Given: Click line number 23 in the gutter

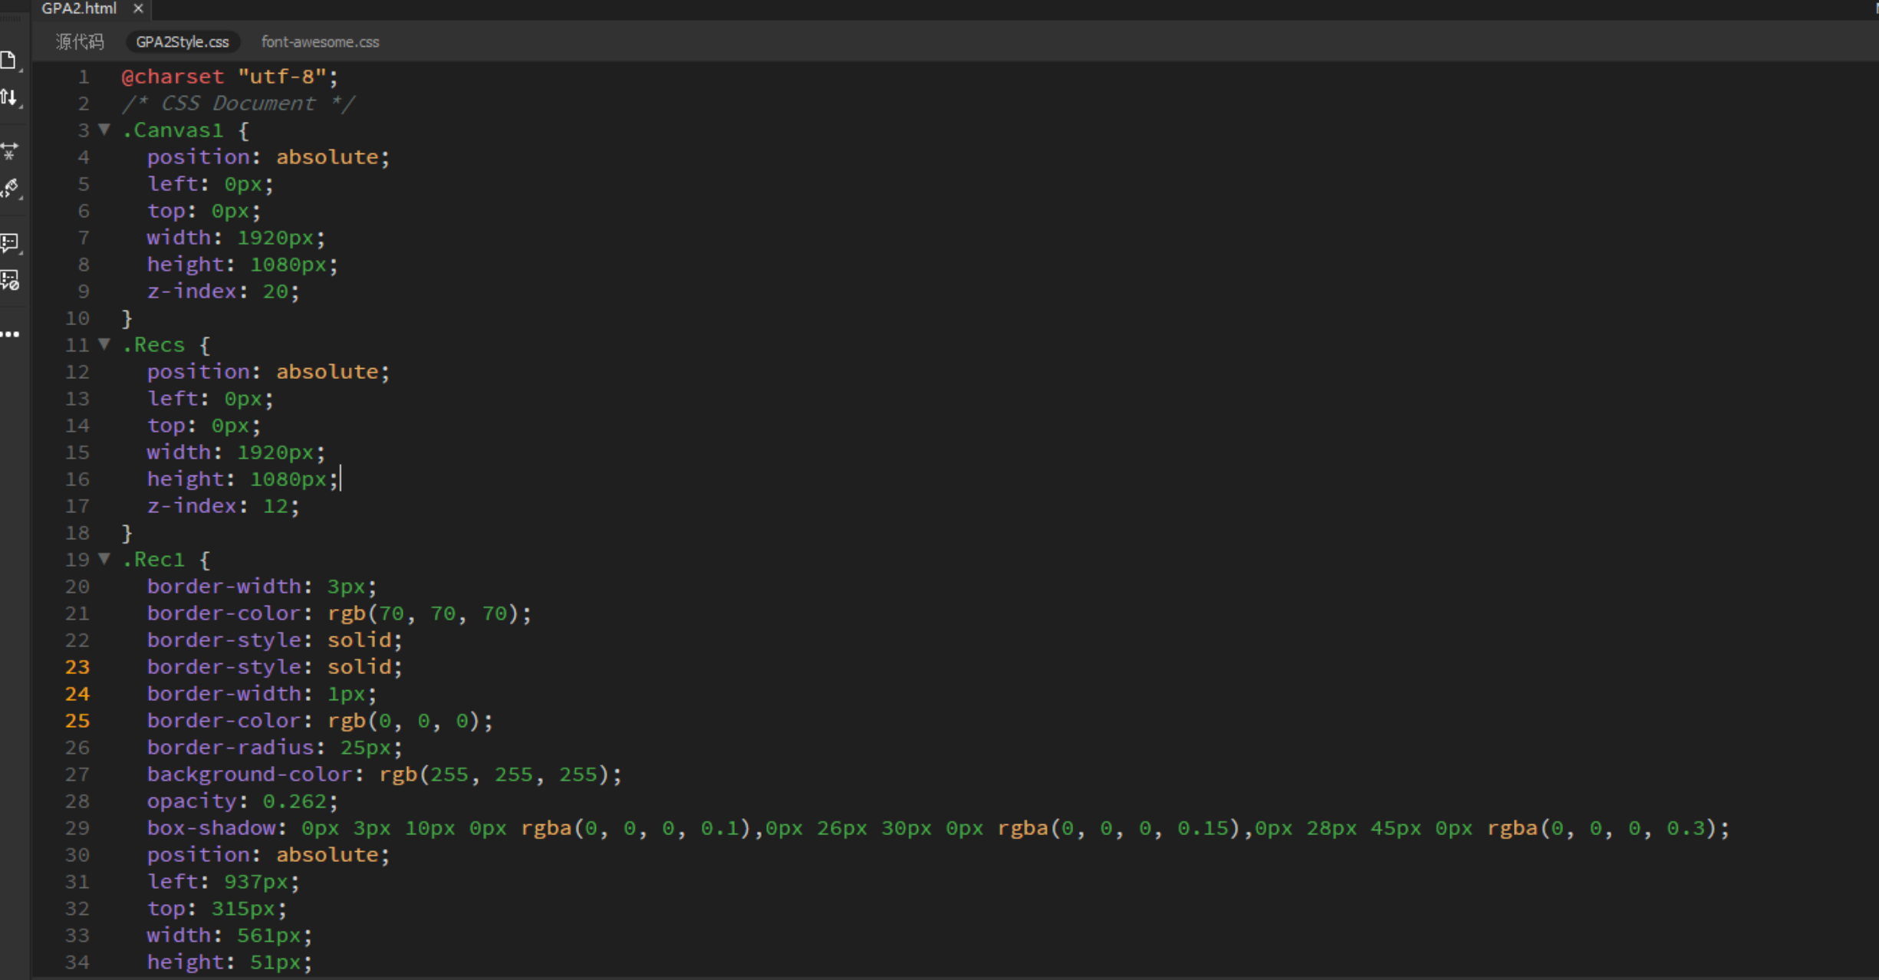Looking at the screenshot, I should (77, 667).
